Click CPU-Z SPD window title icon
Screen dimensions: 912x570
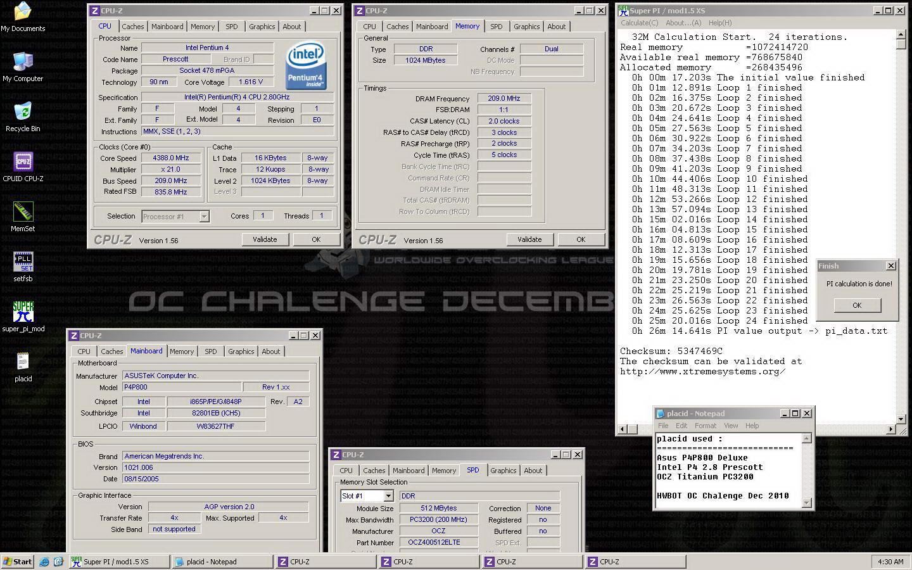point(336,455)
